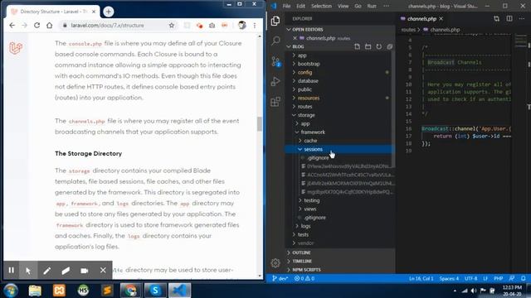Image resolution: width=531 pixels, height=298 pixels.
Task: Refresh the BLOG explorer tree
Action: [378, 46]
